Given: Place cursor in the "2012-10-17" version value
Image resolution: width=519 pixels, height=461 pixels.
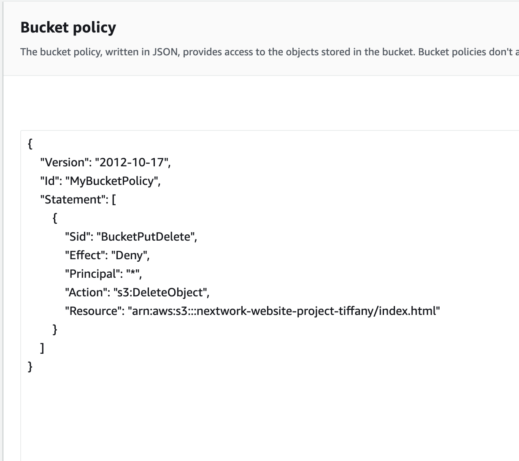Looking at the screenshot, I should coord(132,163).
